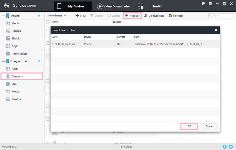The width and height of the screenshot is (236, 150).
Task: Close the Select backup file dialog
Action: [216, 30]
